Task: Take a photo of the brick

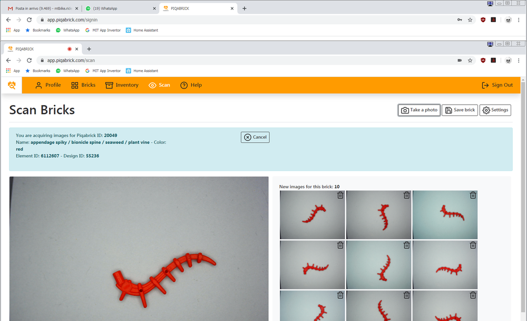Action: click(x=419, y=110)
